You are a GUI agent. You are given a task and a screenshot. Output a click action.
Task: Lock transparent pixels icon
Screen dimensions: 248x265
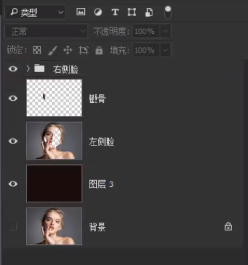[37, 50]
